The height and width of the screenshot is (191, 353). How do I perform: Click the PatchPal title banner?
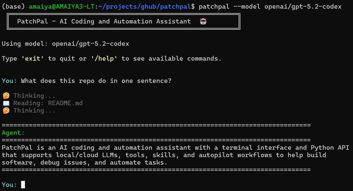tap(104, 21)
